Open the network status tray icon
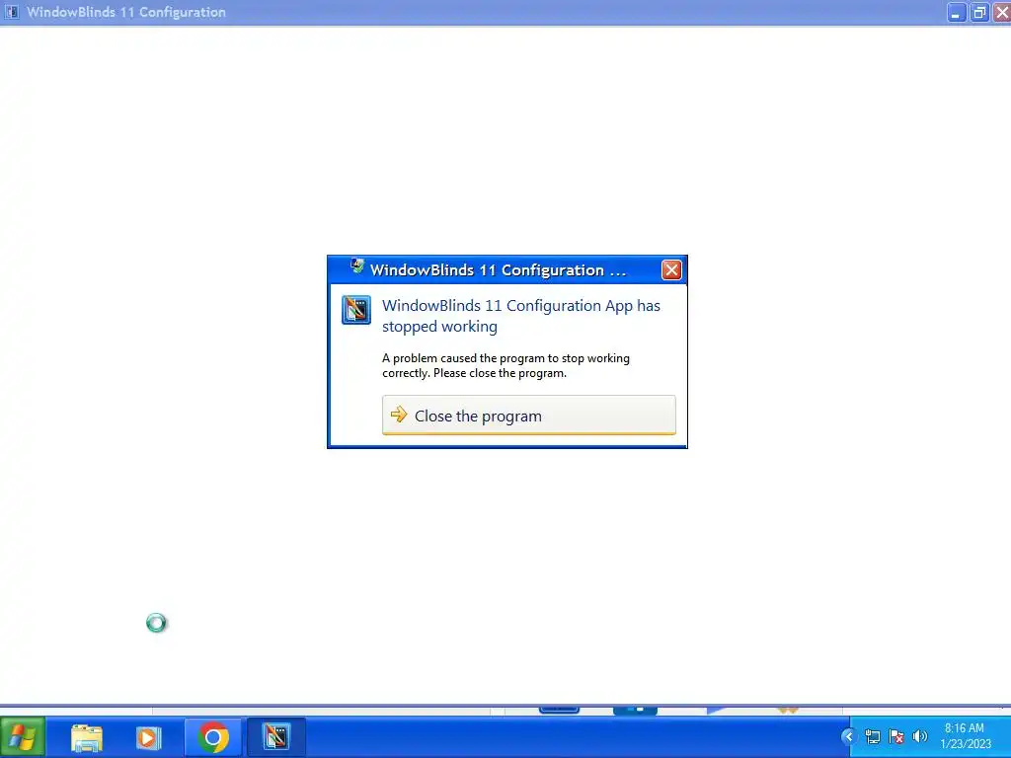Image resolution: width=1011 pixels, height=758 pixels. pos(873,736)
